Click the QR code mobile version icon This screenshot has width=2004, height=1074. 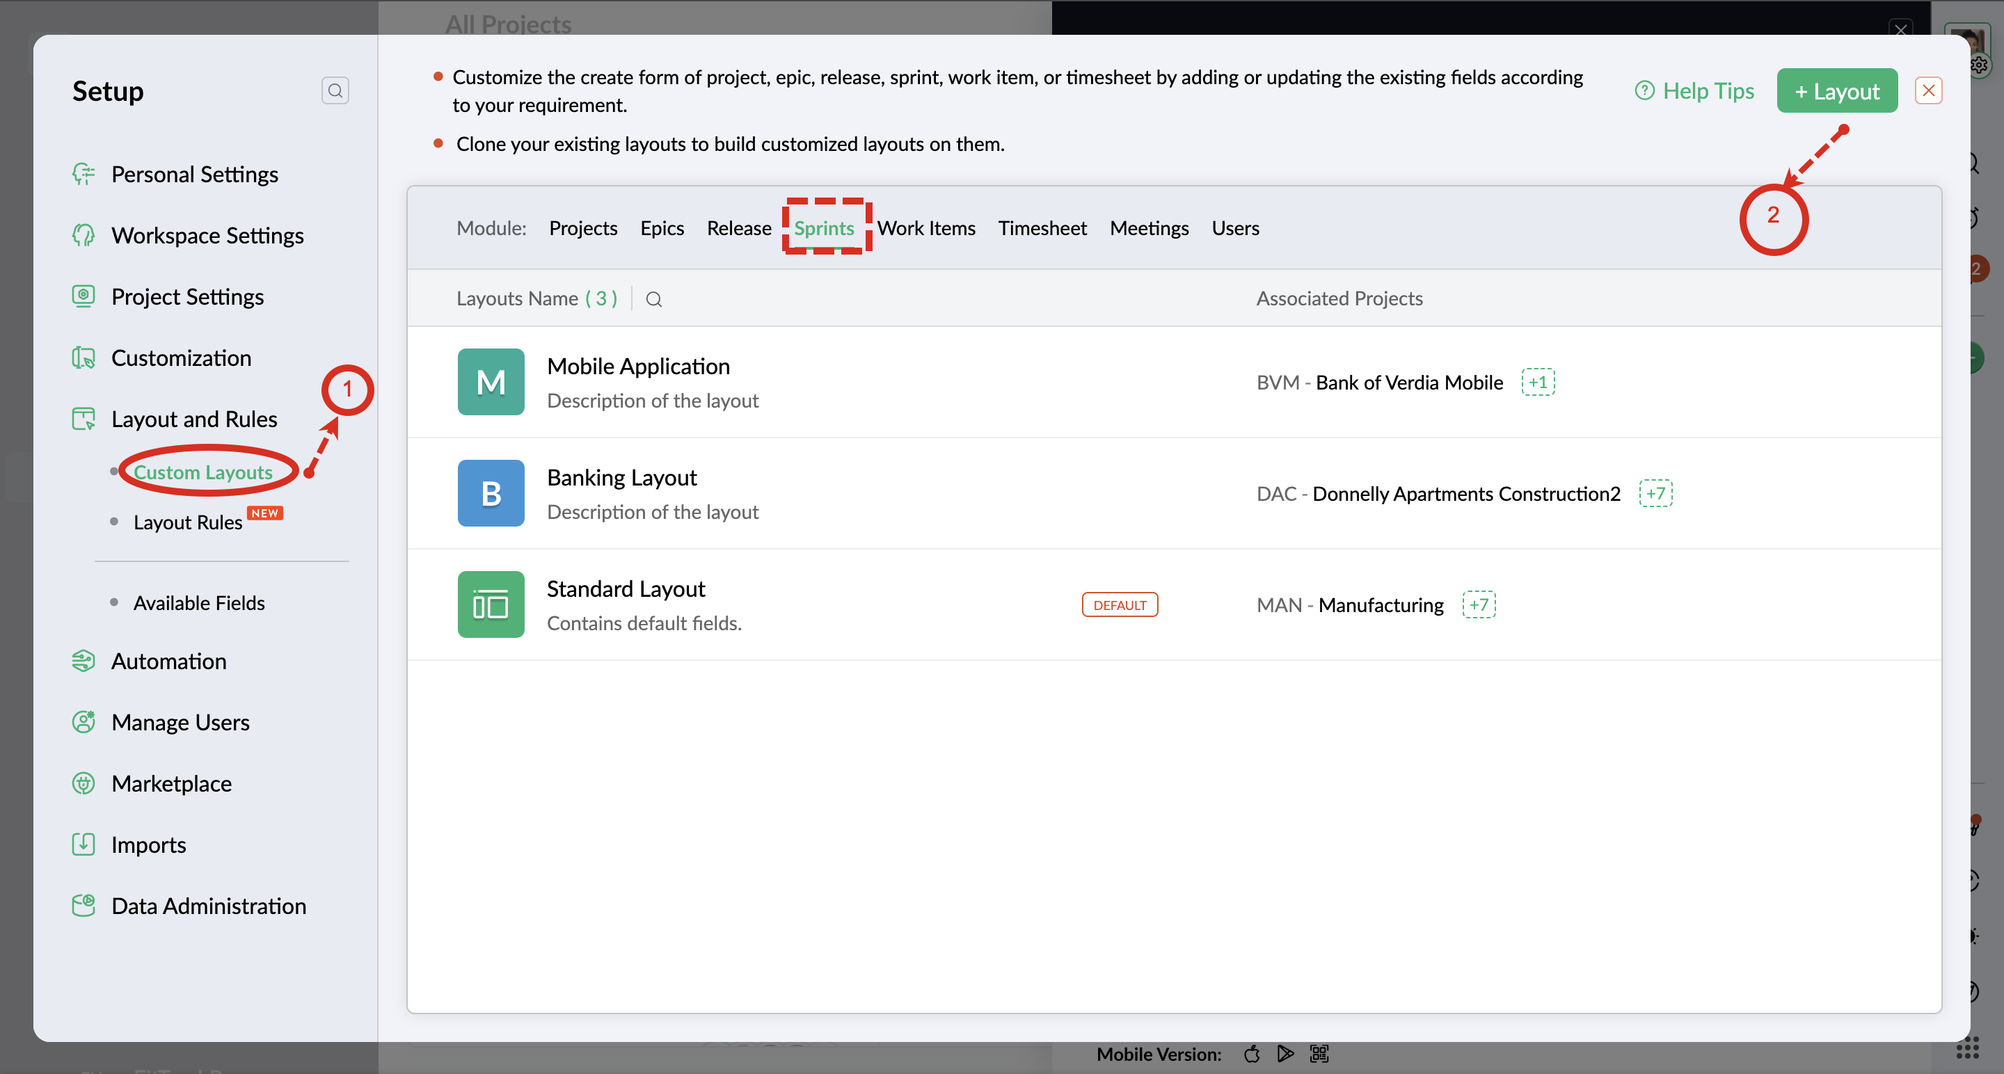click(1319, 1054)
